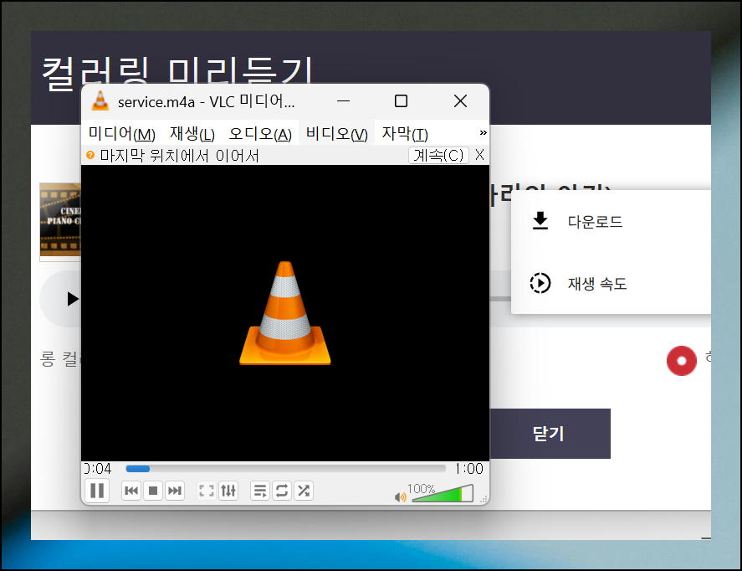This screenshot has height=571, width=742.
Task: Click the VLC cone in video area
Action: [x=285, y=313]
